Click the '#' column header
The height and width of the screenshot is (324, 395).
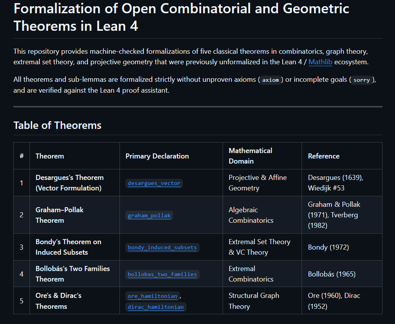point(22,156)
